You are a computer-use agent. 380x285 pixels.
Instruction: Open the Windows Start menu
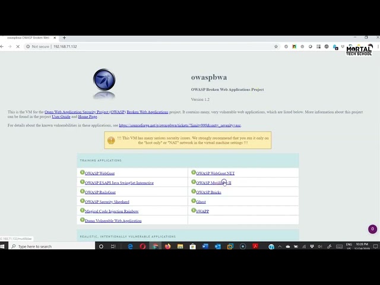2,246
